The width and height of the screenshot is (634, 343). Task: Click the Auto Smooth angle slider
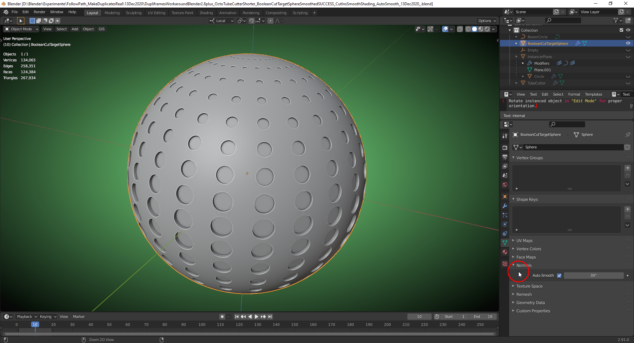(593, 275)
